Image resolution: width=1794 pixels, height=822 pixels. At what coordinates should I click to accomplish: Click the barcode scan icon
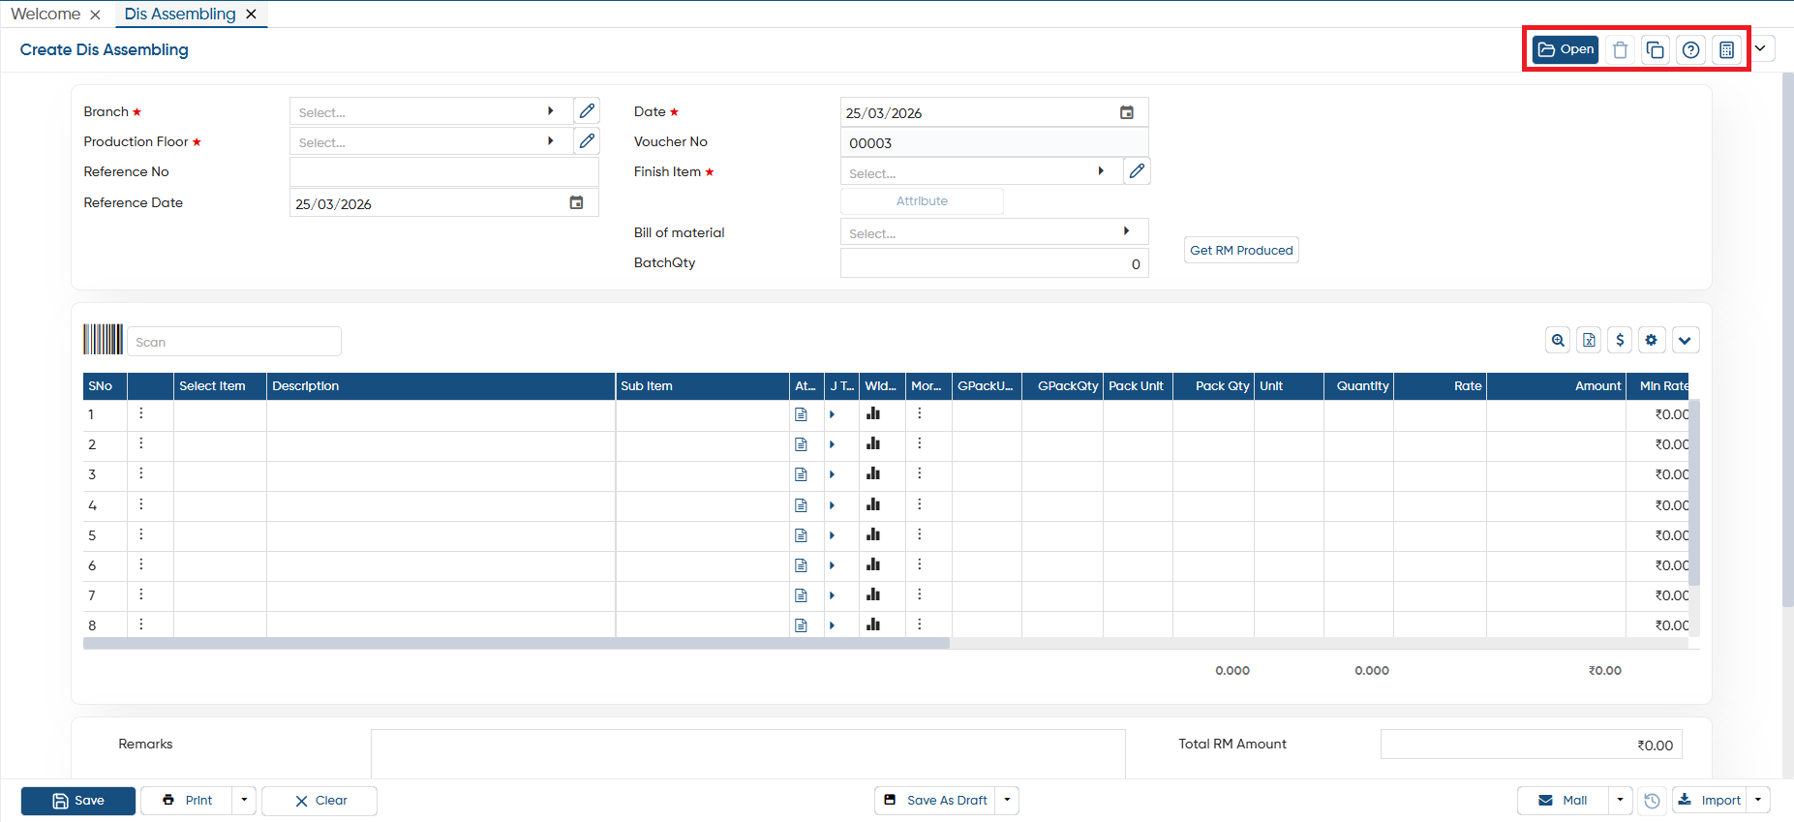[103, 340]
